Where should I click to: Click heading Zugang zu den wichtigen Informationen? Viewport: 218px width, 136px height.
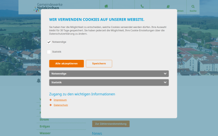tap(82, 94)
